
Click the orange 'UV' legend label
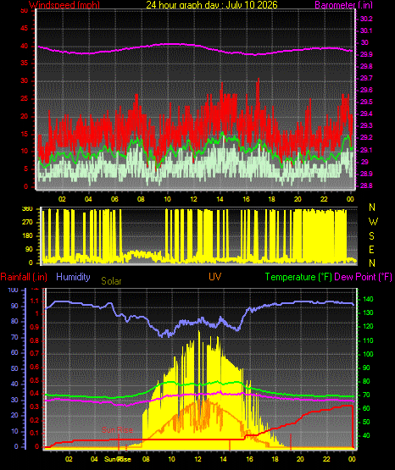click(x=215, y=277)
